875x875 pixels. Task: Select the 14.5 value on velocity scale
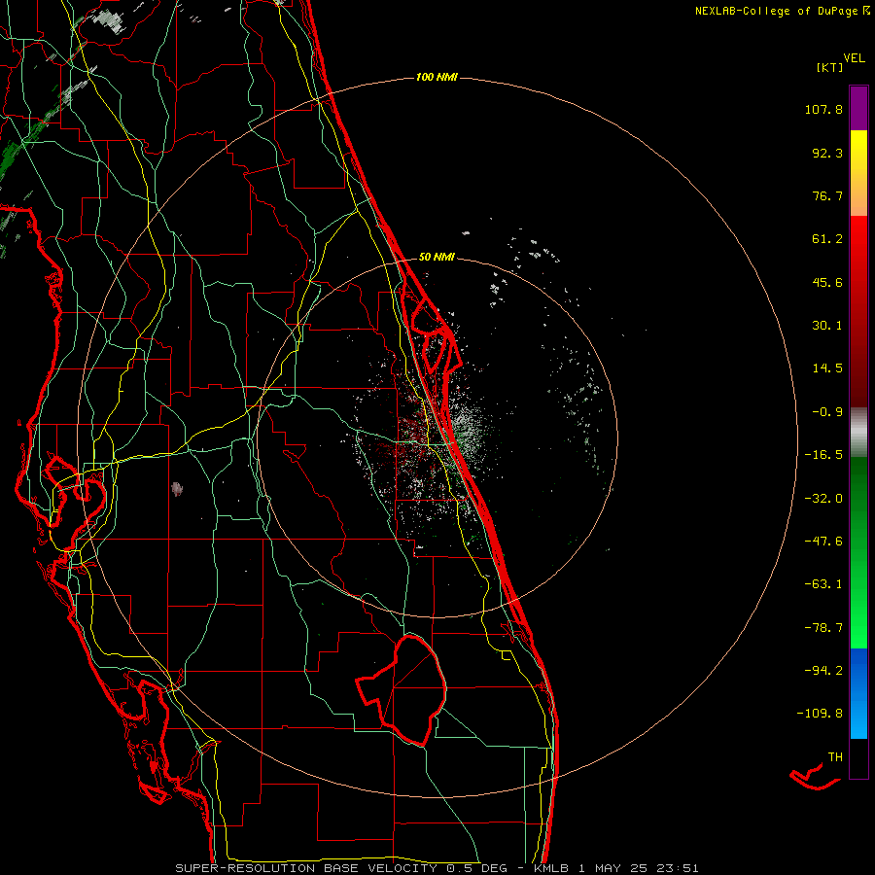[x=827, y=368]
